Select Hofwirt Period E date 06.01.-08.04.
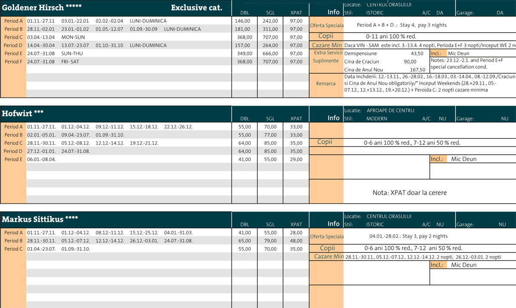The width and height of the screenshot is (516, 308). coord(42,159)
